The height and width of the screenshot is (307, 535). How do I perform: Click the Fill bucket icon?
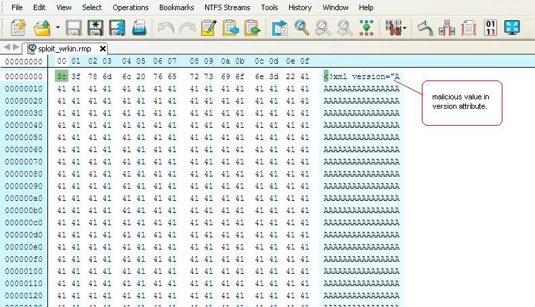click(x=425, y=28)
